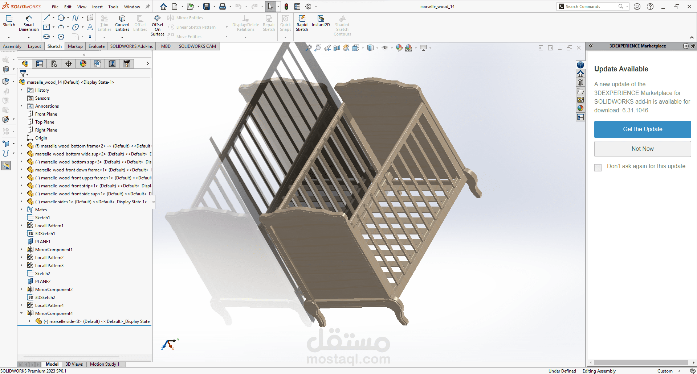The width and height of the screenshot is (697, 374).
Task: Open the DimXpertManager tab icon
Action: 69,64
